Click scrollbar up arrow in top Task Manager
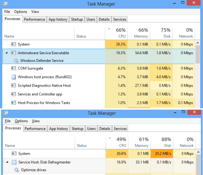 (x=198, y=43)
